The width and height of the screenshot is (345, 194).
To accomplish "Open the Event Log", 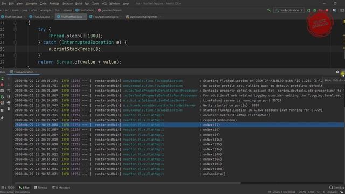I will [x=336, y=188].
